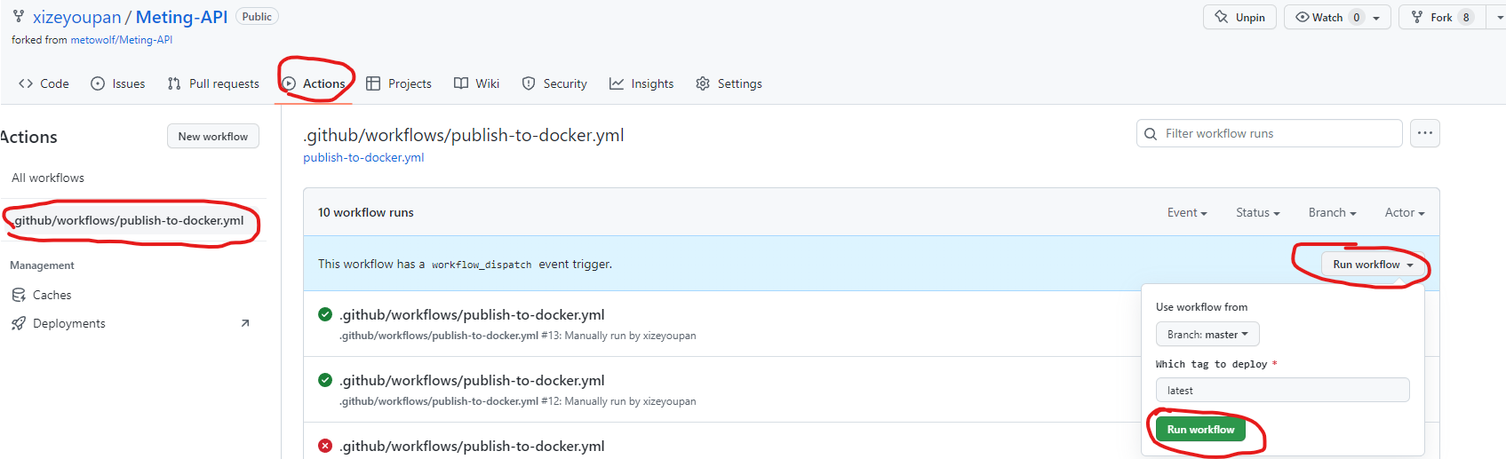This screenshot has height=459, width=1506.
Task: Click the red failed status icon
Action: click(325, 446)
